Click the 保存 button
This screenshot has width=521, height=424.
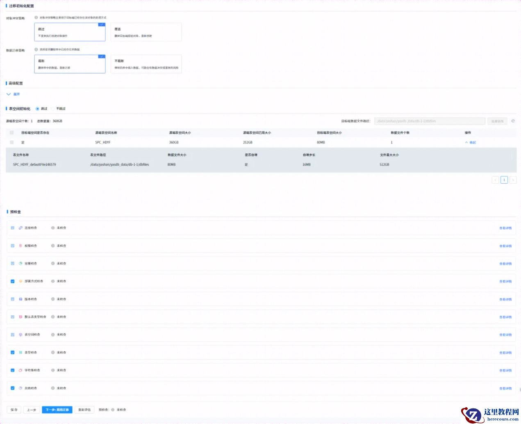14,410
